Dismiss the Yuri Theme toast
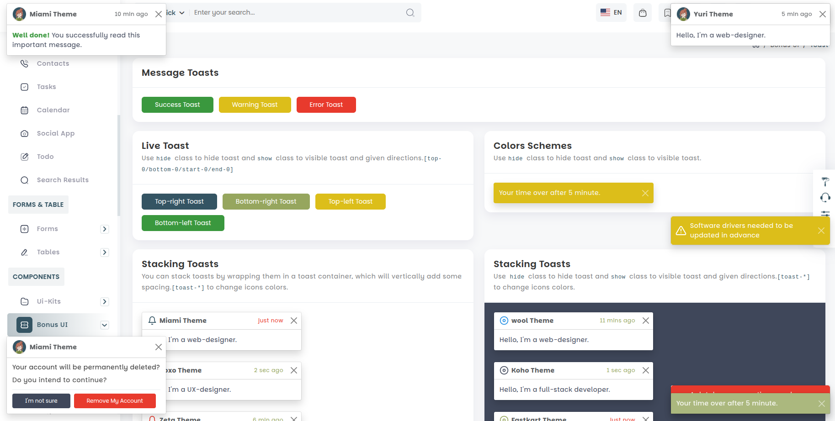This screenshot has width=835, height=421. coord(822,14)
